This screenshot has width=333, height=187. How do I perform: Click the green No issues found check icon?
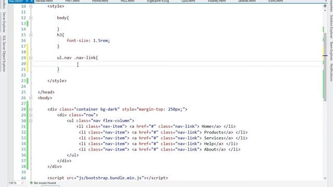coord(31,183)
